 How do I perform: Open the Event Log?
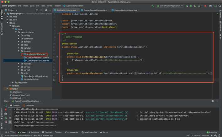(x=212, y=132)
